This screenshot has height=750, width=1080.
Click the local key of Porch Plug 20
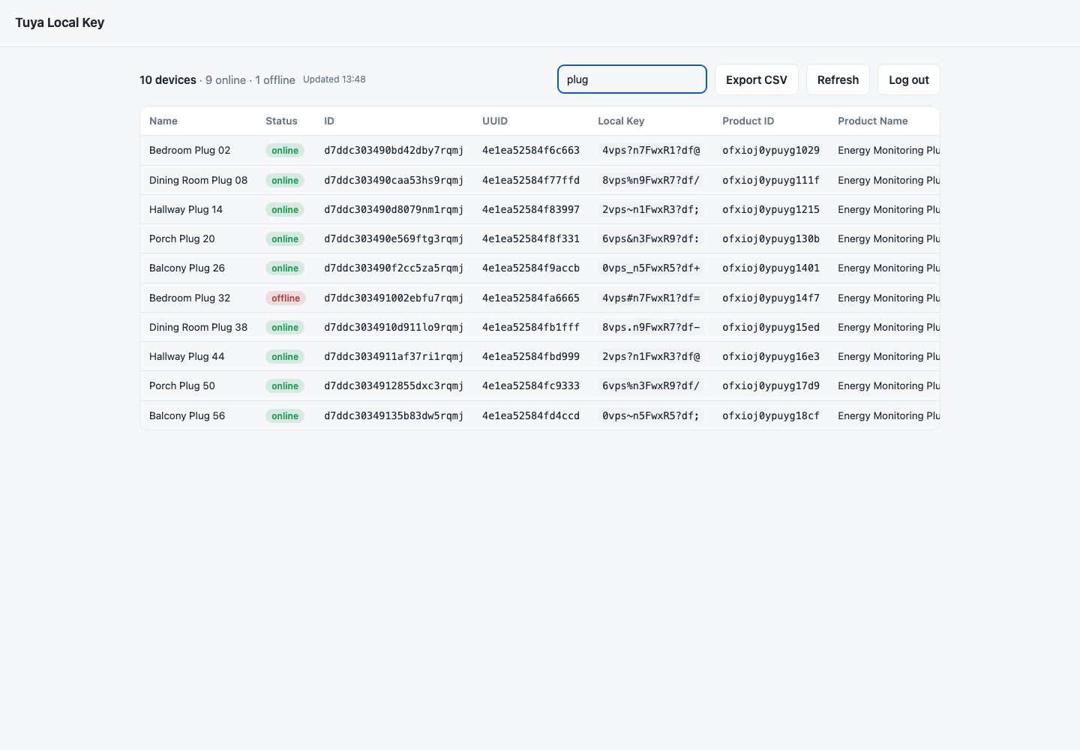pyautogui.click(x=651, y=238)
